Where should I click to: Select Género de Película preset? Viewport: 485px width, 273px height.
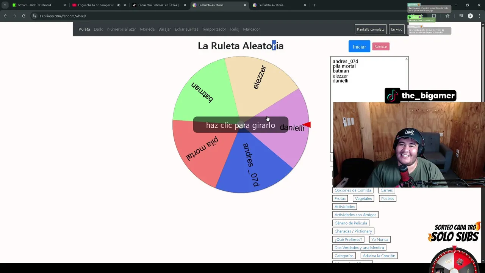coord(351,223)
